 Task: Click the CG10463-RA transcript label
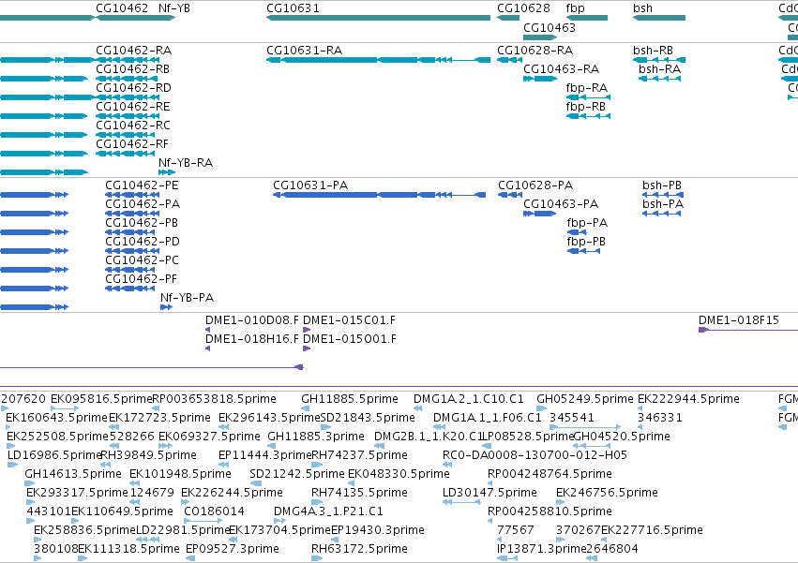(x=562, y=68)
